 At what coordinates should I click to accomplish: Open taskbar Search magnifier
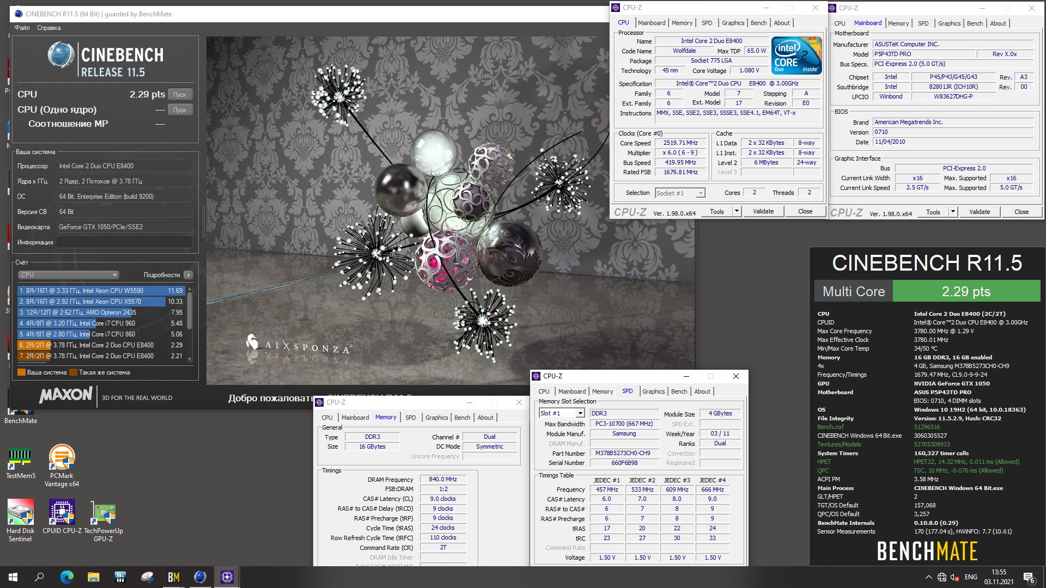coord(39,577)
